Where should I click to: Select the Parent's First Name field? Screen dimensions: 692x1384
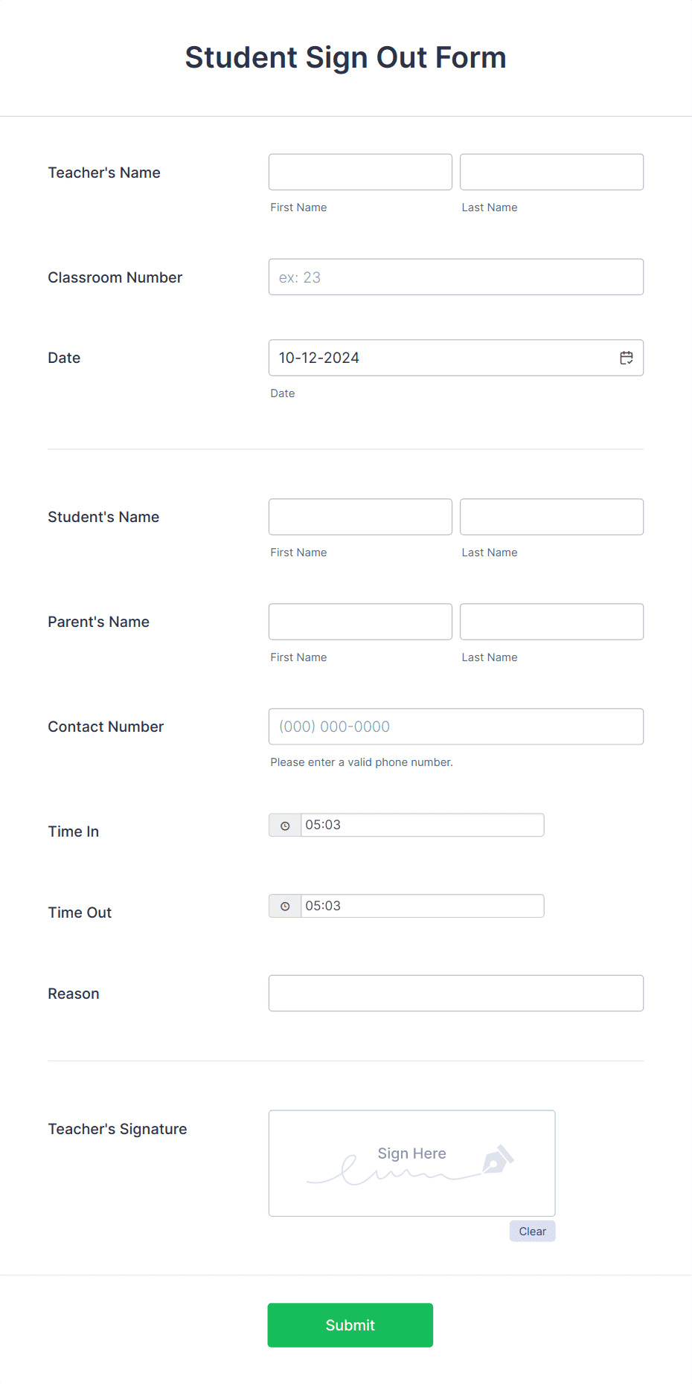359,621
